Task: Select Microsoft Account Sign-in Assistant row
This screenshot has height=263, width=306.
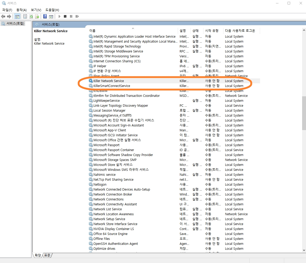Action: tap(174, 125)
